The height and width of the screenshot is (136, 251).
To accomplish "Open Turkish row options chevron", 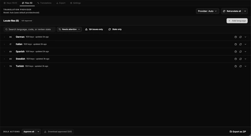I will [x=245, y=66].
